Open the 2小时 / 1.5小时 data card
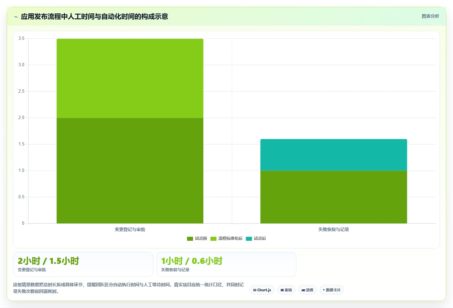 [83, 264]
